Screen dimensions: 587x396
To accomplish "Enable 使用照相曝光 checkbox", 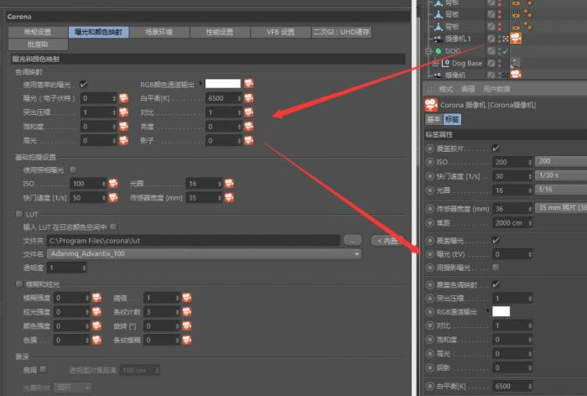I will 74,169.
